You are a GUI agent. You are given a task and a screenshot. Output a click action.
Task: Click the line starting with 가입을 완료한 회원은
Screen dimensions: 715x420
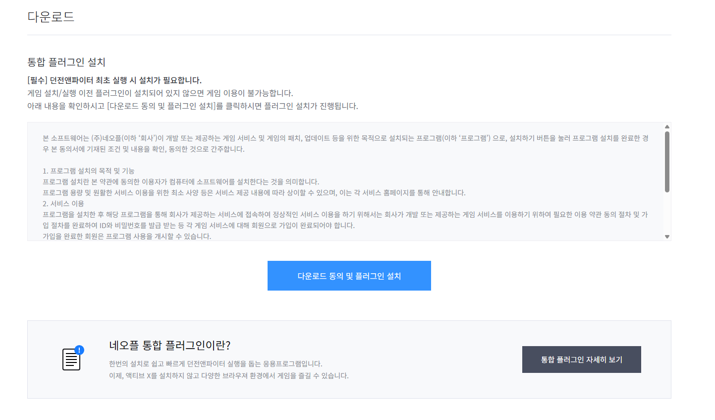pyautogui.click(x=127, y=237)
